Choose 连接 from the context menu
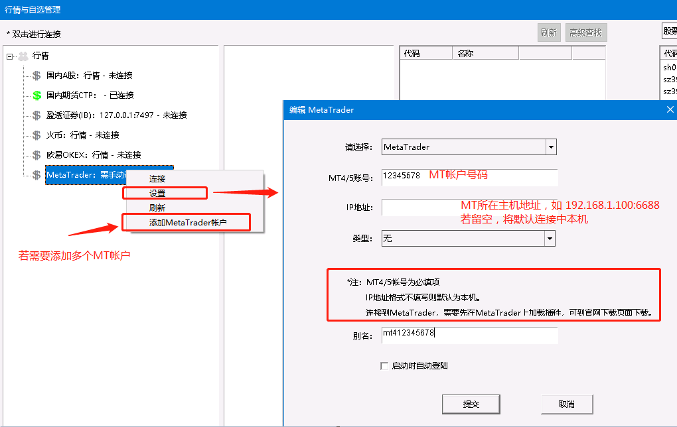Image resolution: width=677 pixels, height=427 pixels. pyautogui.click(x=157, y=178)
